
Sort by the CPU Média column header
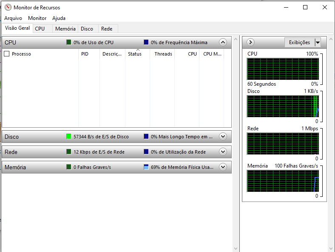pos(212,54)
